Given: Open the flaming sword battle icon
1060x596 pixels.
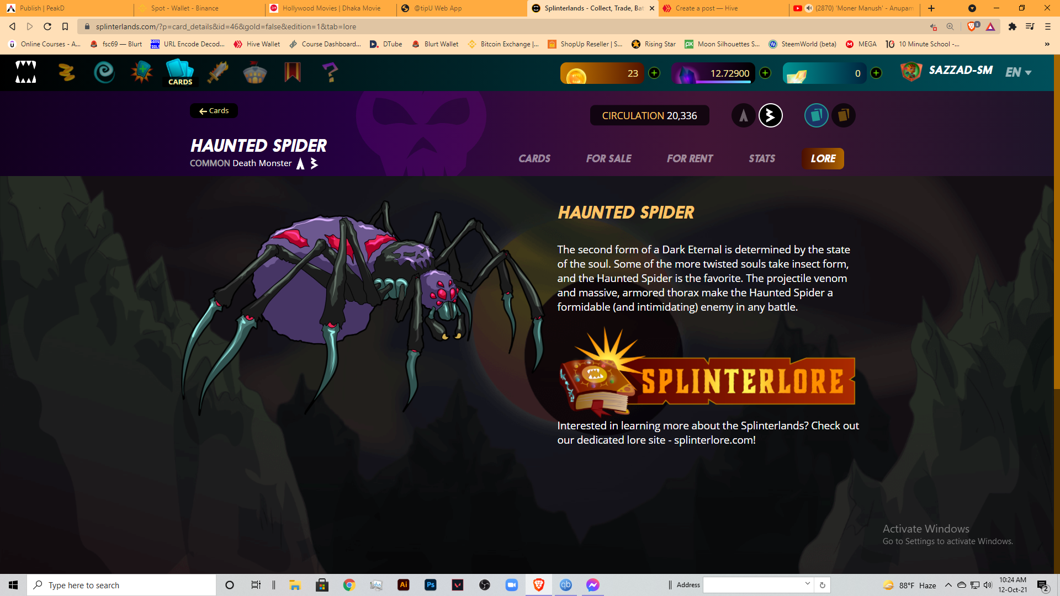Looking at the screenshot, I should 218,72.
